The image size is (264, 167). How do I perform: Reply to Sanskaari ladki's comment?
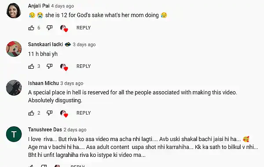click(84, 66)
